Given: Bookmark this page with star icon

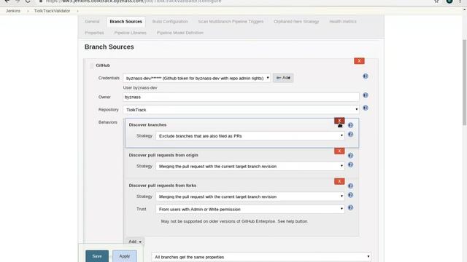Looking at the screenshot, I should point(436,1).
